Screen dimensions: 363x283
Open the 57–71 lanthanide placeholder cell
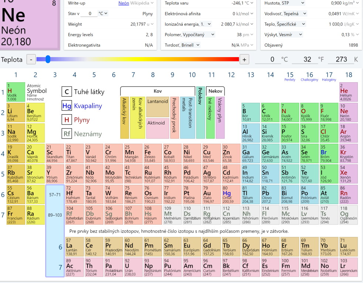click(x=55, y=195)
